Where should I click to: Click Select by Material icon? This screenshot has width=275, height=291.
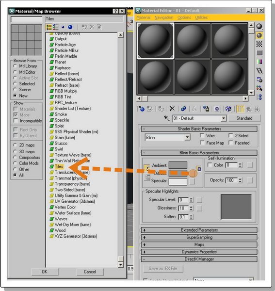click(259, 88)
